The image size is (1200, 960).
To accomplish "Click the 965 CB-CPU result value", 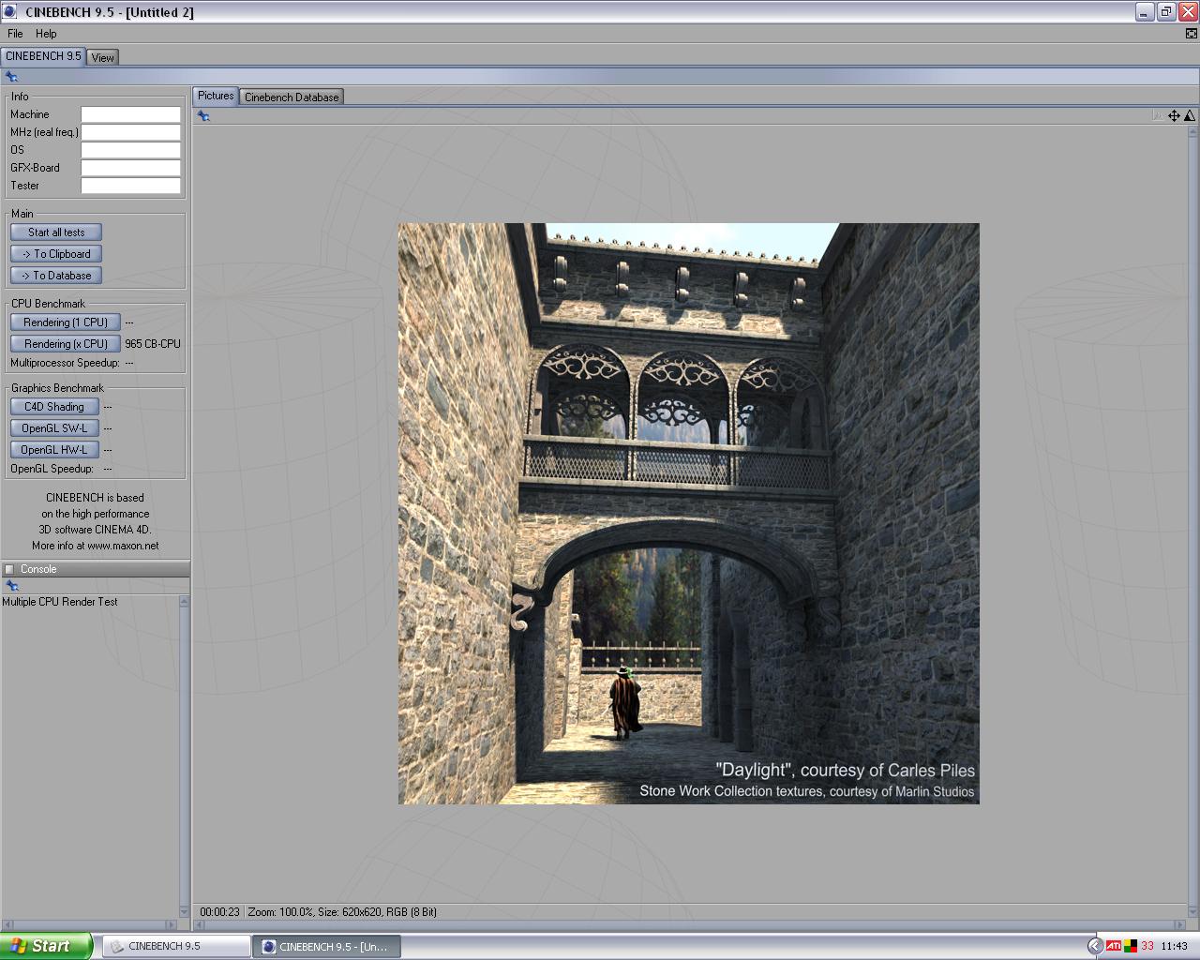I will pyautogui.click(x=153, y=344).
